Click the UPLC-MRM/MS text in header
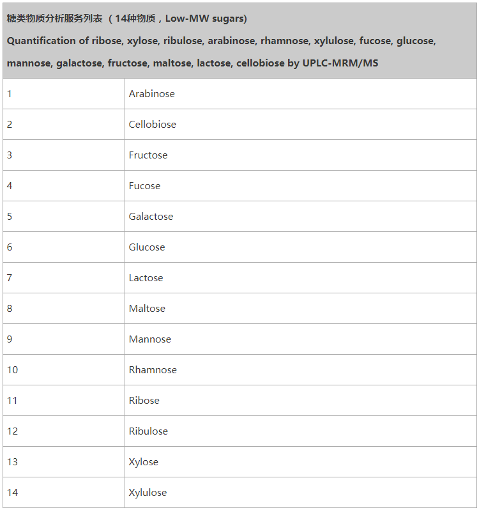Screen dimensions: 479x510 tap(340, 63)
